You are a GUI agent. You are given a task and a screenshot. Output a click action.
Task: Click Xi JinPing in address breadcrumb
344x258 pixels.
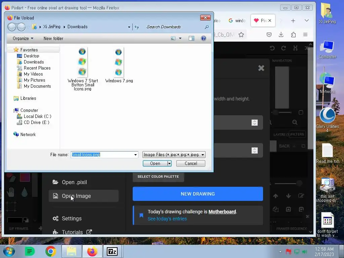[x=52, y=27]
